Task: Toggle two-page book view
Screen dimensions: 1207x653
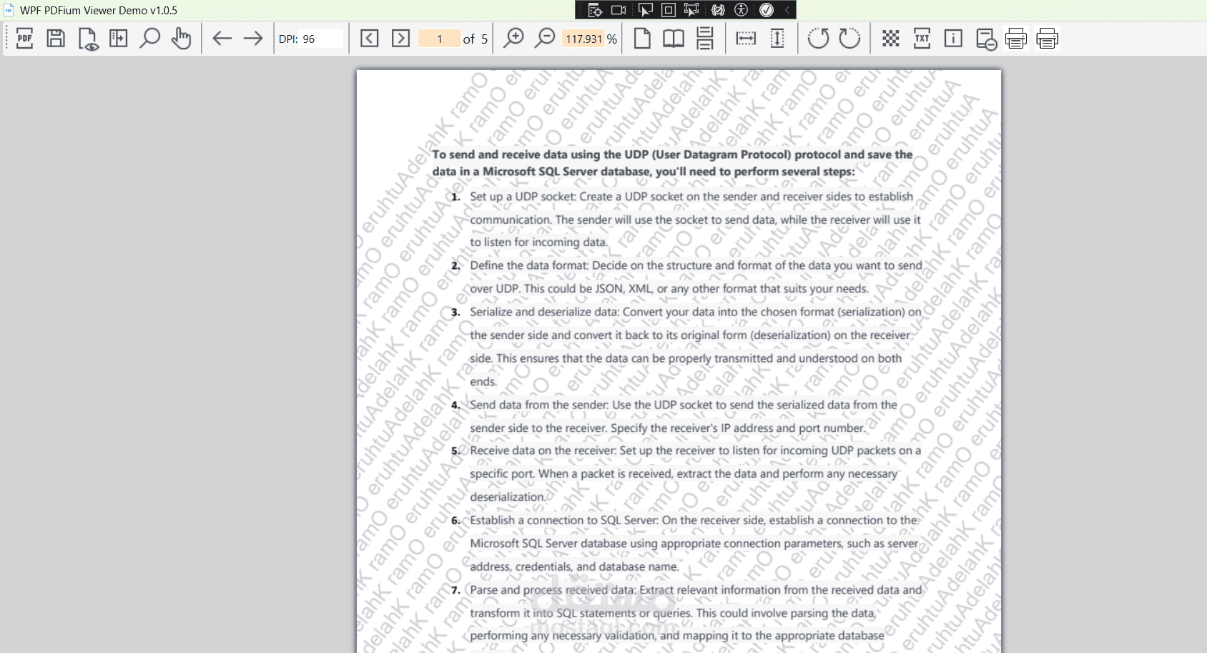Action: (x=671, y=39)
